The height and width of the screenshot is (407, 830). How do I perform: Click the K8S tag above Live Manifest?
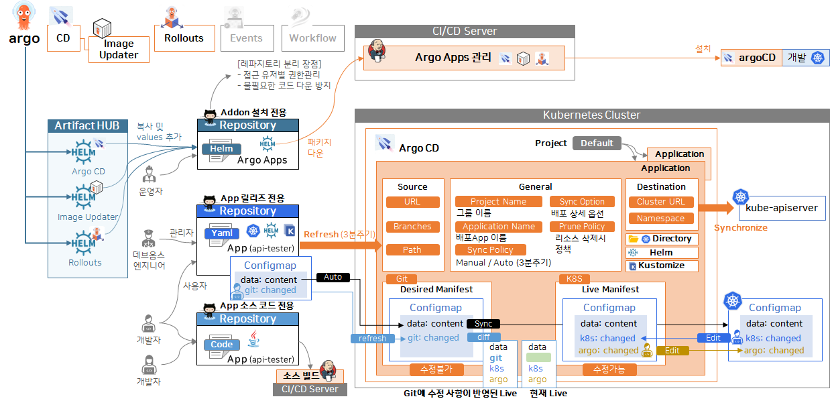[x=575, y=279]
